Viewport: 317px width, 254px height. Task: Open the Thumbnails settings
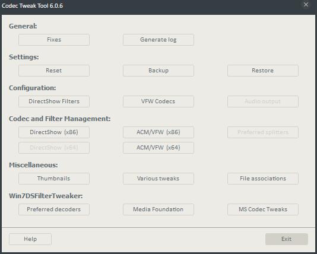tap(54, 179)
